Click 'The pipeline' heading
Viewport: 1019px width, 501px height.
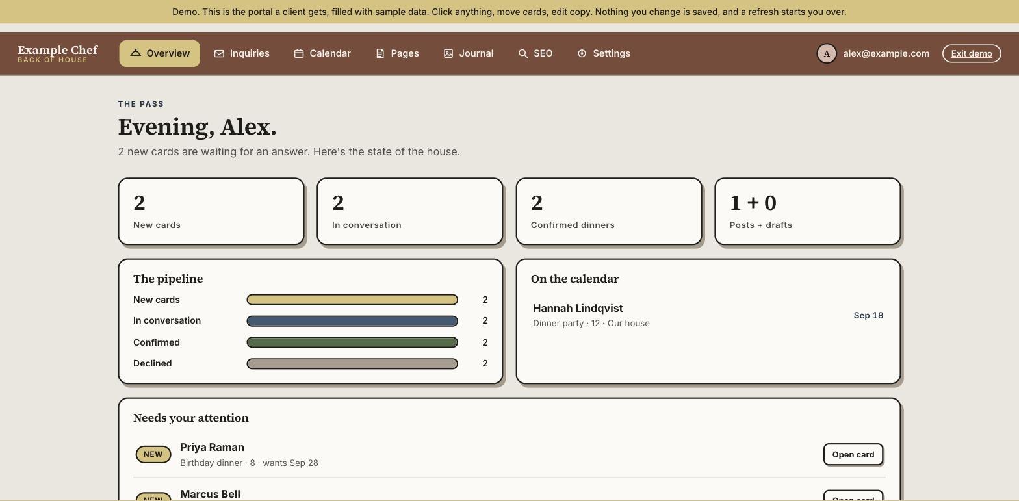click(x=168, y=279)
